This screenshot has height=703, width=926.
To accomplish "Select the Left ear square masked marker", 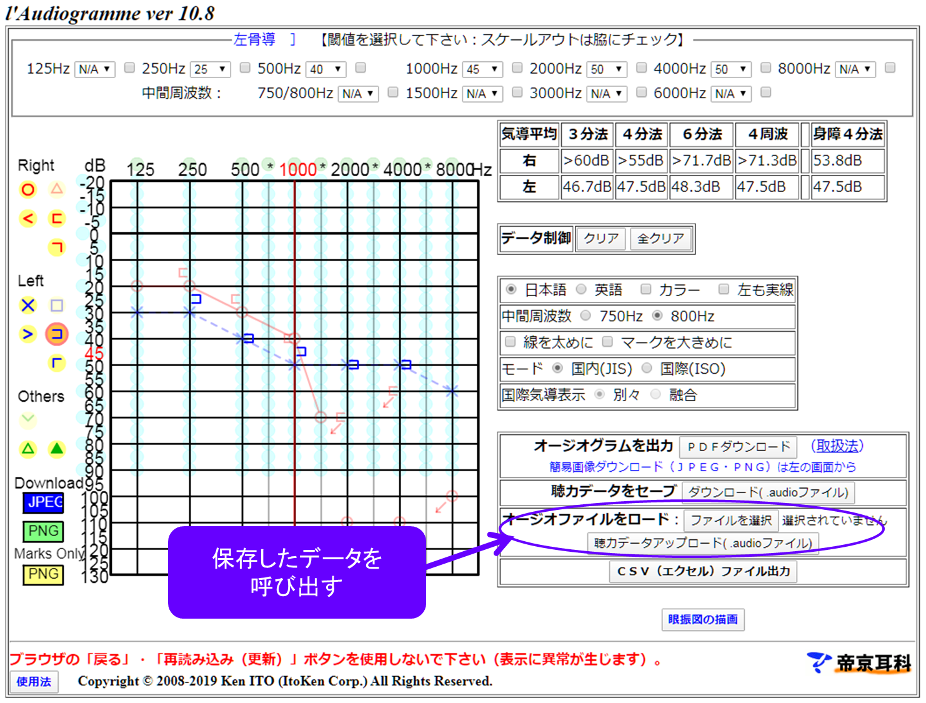I will [57, 305].
